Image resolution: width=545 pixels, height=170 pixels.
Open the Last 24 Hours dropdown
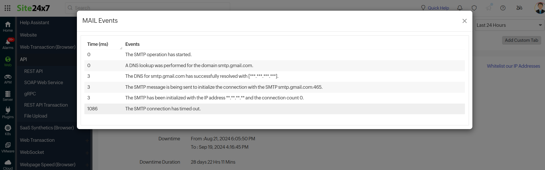tap(509, 25)
